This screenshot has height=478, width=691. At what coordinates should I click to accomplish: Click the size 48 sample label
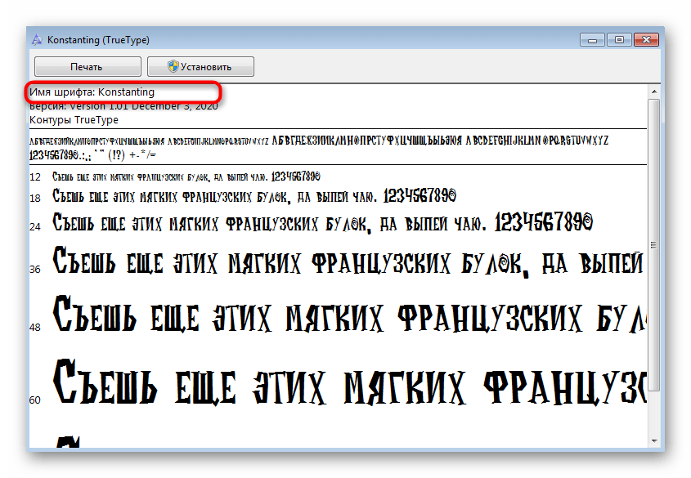pos(35,328)
